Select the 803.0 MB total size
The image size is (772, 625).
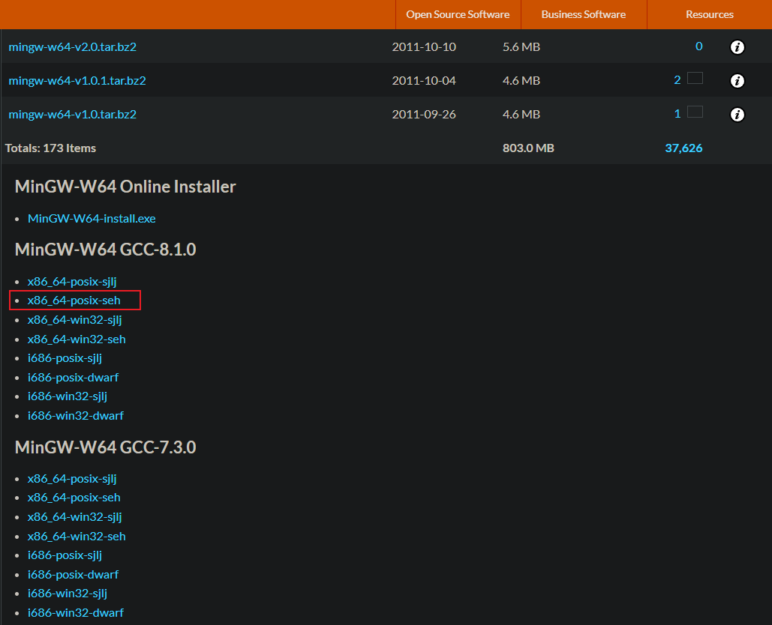click(x=528, y=148)
